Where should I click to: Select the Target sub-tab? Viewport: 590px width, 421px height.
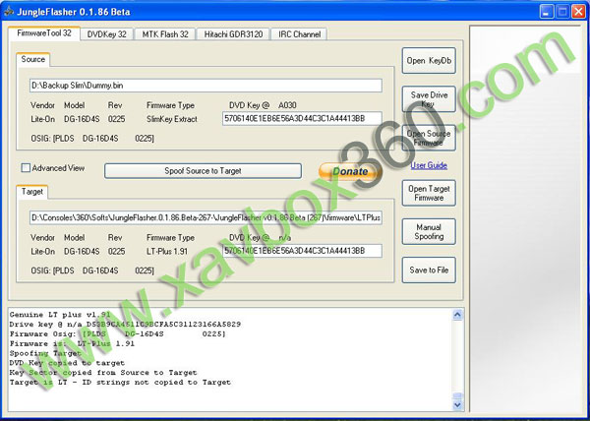click(32, 192)
